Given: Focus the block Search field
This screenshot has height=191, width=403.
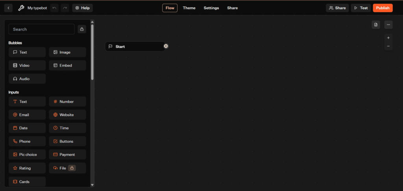Looking at the screenshot, I should (41, 29).
